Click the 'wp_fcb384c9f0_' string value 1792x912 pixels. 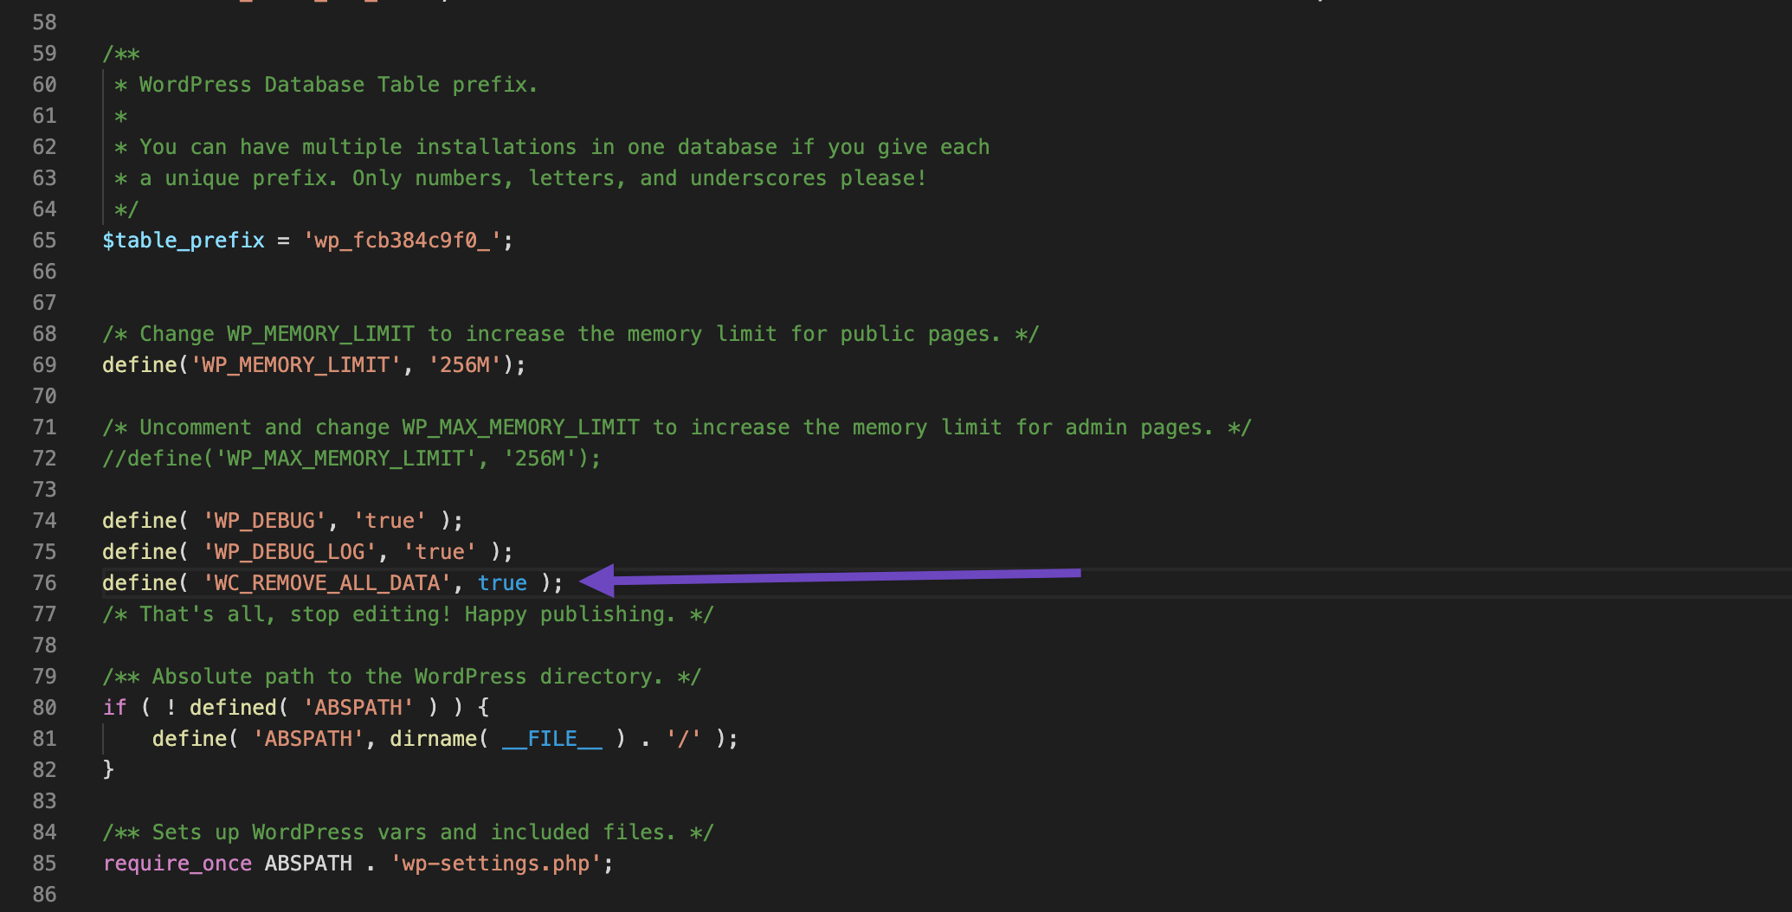click(402, 241)
